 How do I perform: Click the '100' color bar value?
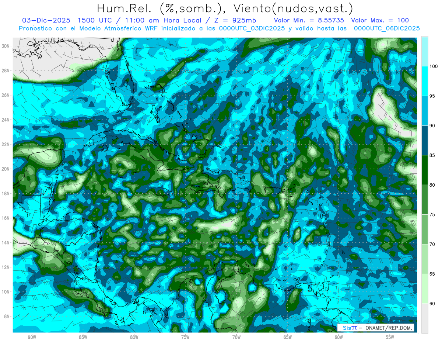[434, 66]
